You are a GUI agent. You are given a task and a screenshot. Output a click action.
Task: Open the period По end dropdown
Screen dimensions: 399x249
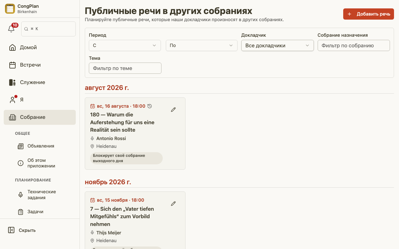coord(201,45)
